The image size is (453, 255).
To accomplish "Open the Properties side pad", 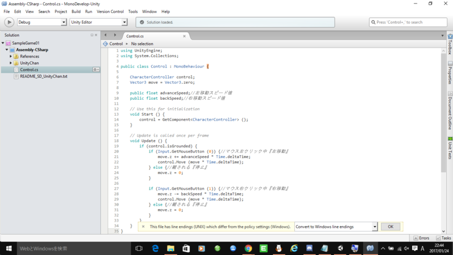I will (450, 73).
